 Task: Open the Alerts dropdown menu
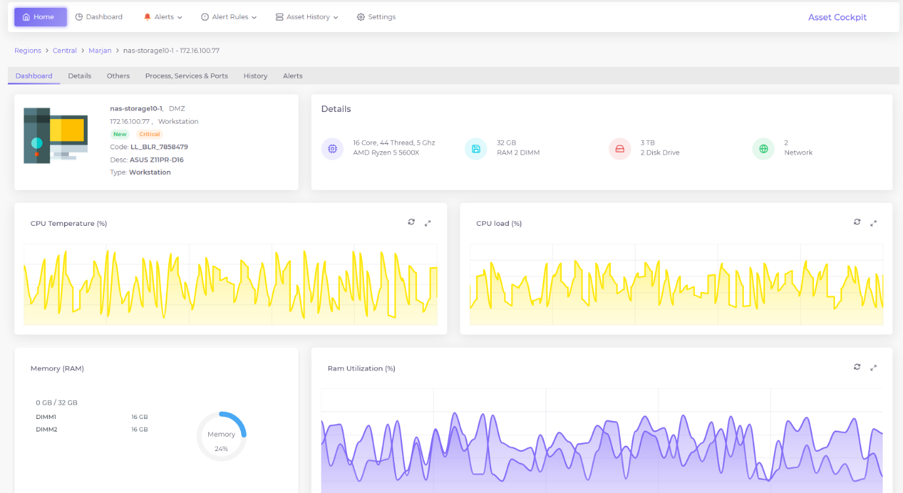[163, 17]
